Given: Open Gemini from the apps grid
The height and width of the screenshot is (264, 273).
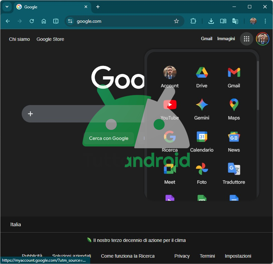Looking at the screenshot, I should [x=201, y=109].
